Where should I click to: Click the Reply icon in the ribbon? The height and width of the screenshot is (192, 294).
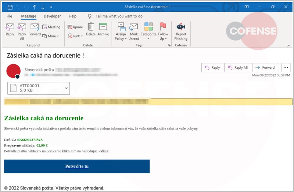pyautogui.click(x=10, y=29)
